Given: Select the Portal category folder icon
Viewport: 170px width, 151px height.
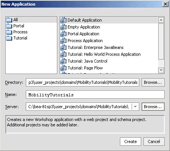Looking at the screenshot, I should pos(9,26).
